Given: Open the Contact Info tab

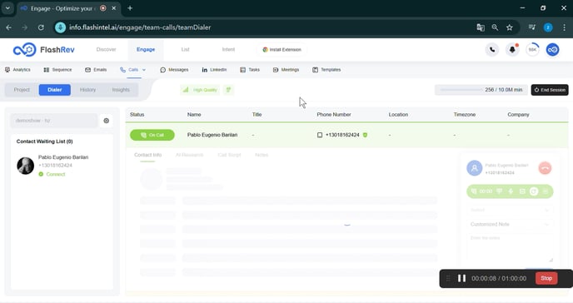Looking at the screenshot, I should (147, 155).
